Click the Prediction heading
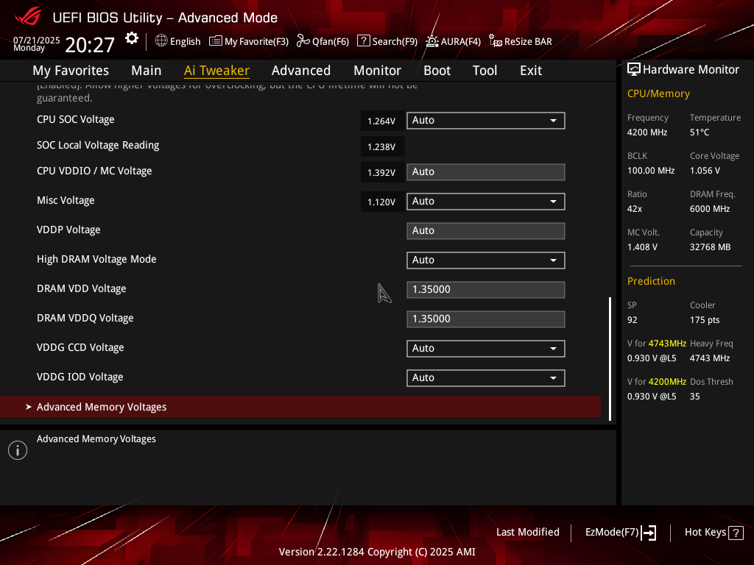Image resolution: width=754 pixels, height=565 pixels. pyautogui.click(x=651, y=281)
